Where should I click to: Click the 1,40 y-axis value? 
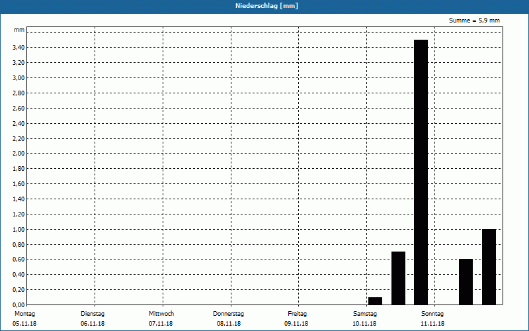coord(19,199)
